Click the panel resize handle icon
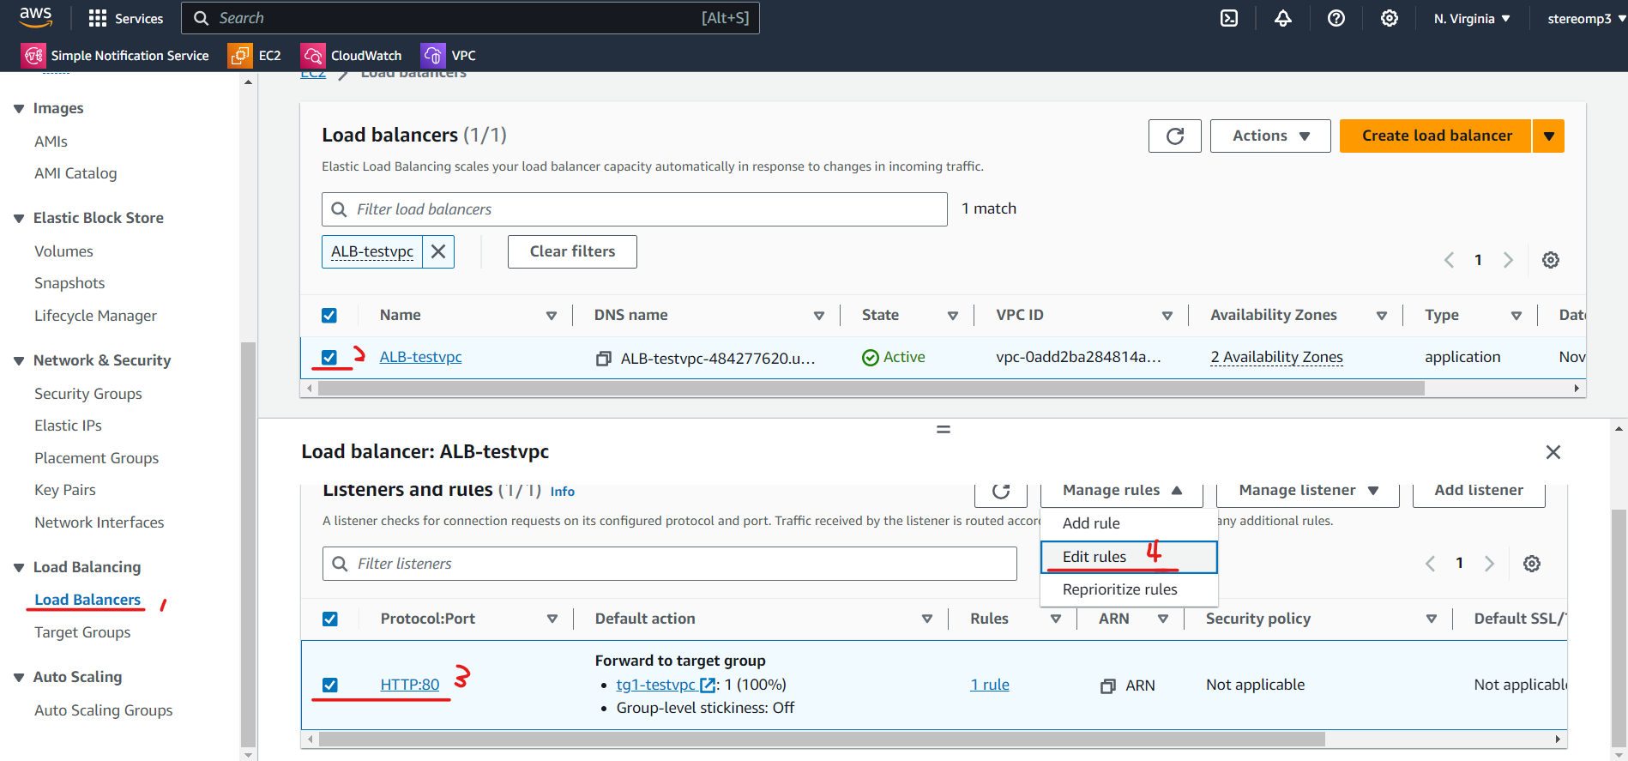The width and height of the screenshot is (1628, 761). pos(944,429)
